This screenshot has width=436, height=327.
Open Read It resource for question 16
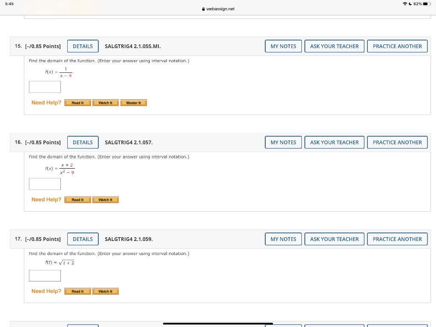coord(77,199)
